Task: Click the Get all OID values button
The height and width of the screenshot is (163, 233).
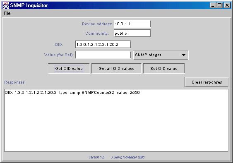Action: [116, 69]
